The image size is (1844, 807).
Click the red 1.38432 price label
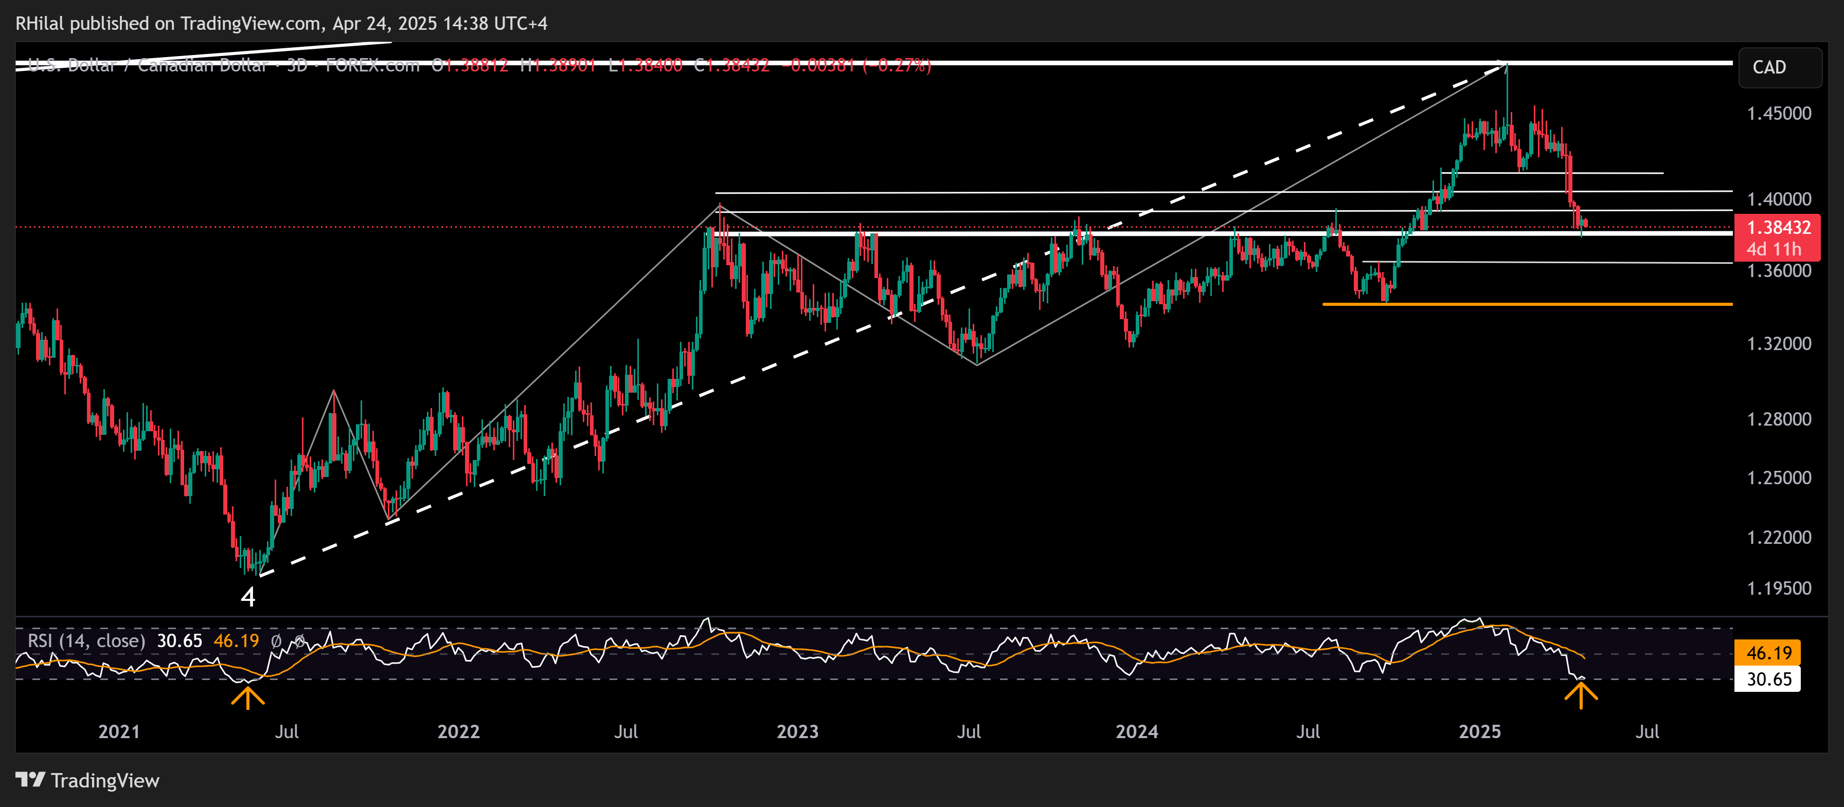coord(1780,228)
